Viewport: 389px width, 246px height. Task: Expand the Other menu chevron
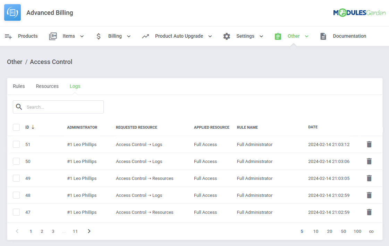coord(307,36)
